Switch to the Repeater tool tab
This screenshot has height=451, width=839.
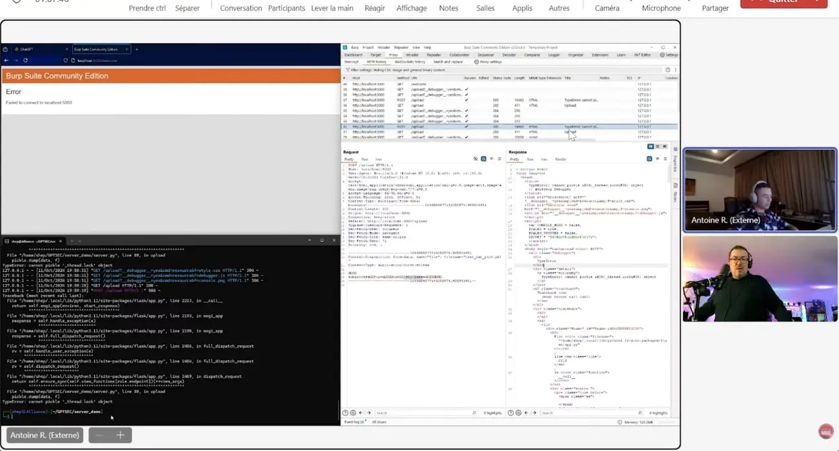434,55
